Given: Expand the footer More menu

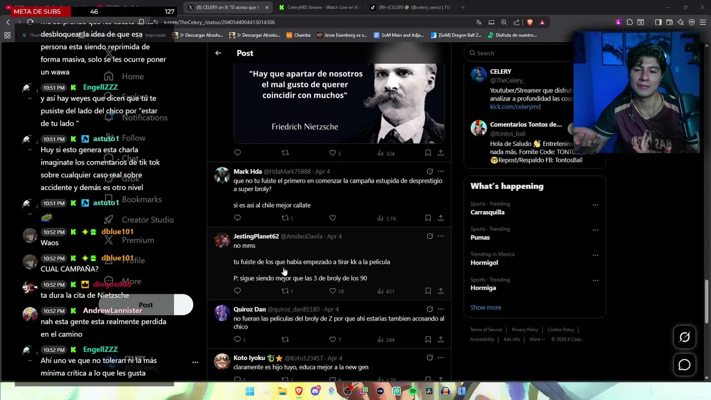Looking at the screenshot, I should pyautogui.click(x=537, y=339).
